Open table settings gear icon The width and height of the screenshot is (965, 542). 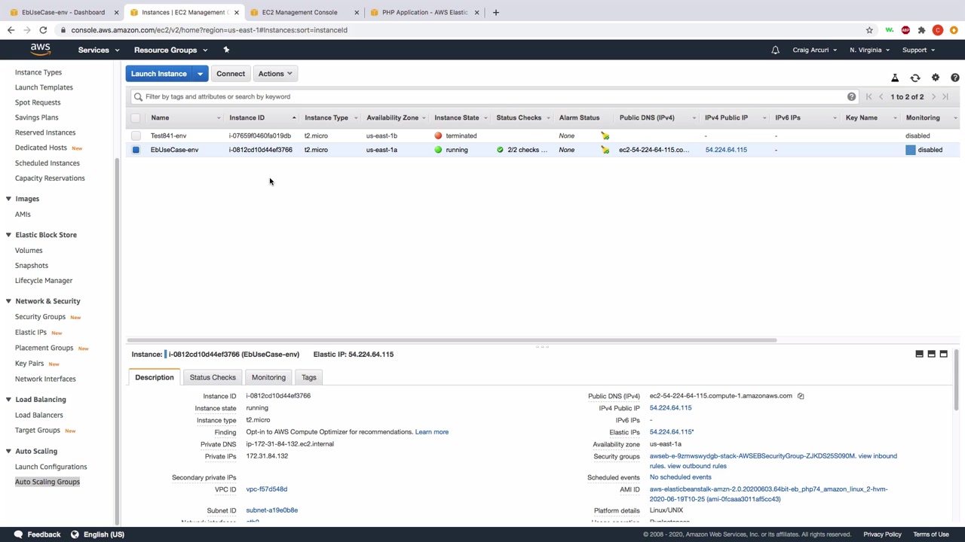(x=936, y=78)
